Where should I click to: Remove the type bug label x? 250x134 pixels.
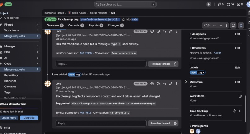tap(203, 72)
